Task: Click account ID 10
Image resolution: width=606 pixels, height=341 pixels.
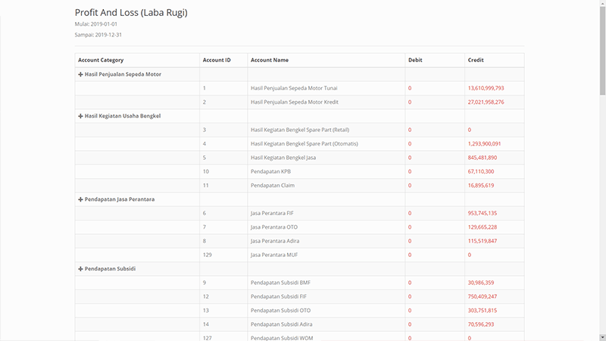Action: tap(205, 172)
